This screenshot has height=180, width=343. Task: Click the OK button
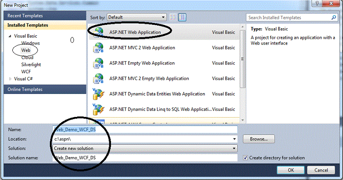291,170
